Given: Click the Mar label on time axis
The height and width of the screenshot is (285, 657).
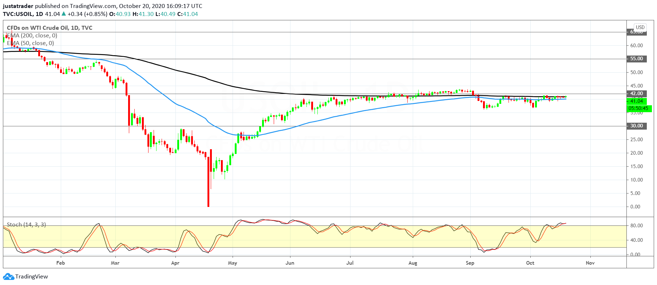Looking at the screenshot, I should click(115, 263).
